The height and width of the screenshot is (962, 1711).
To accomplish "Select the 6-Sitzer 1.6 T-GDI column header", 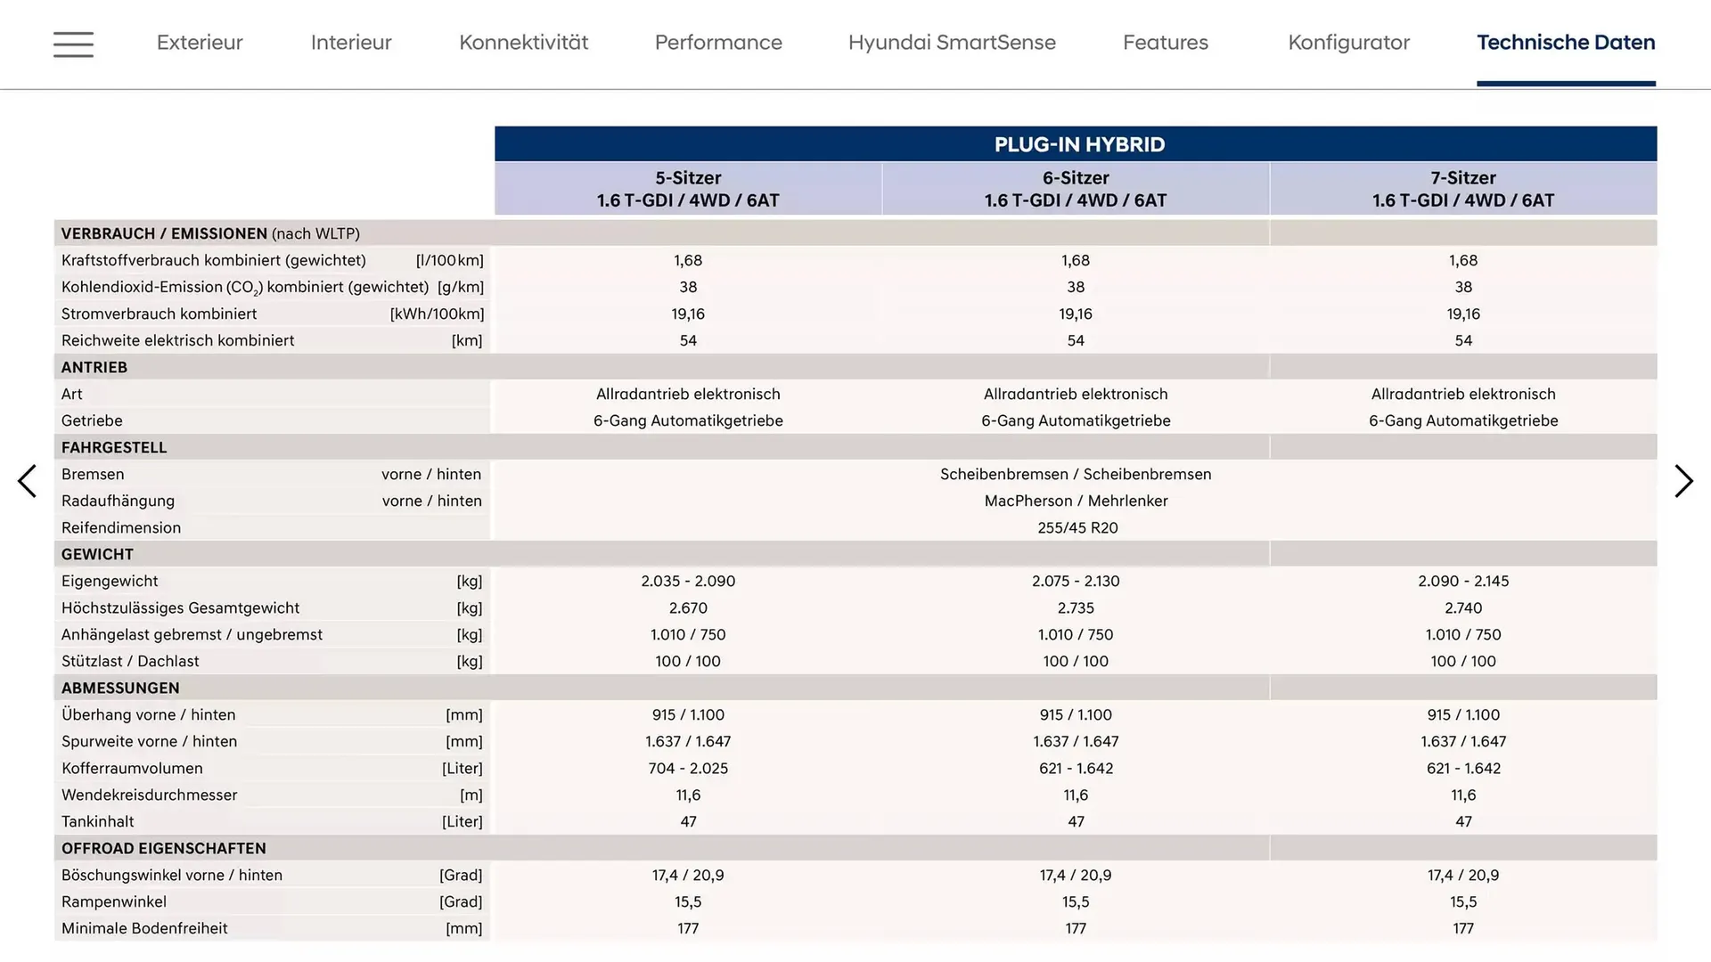I will tap(1075, 188).
